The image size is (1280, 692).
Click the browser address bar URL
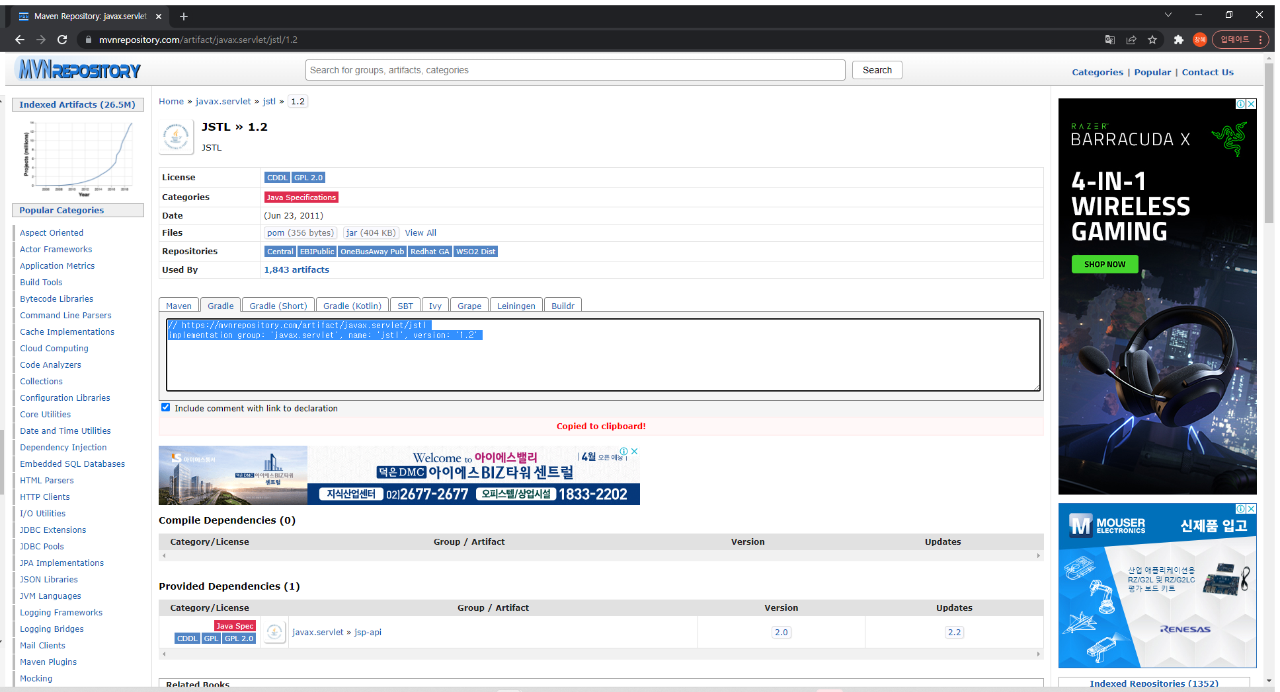click(x=198, y=40)
